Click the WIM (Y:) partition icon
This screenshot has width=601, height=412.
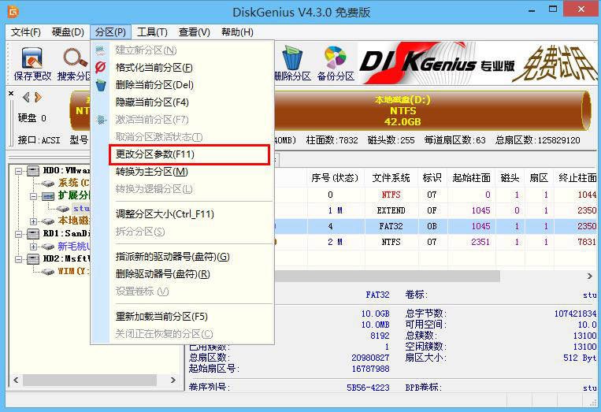point(48,272)
